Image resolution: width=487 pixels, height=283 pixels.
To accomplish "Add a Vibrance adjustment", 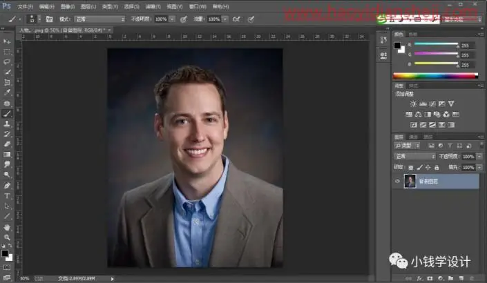I will (x=451, y=104).
